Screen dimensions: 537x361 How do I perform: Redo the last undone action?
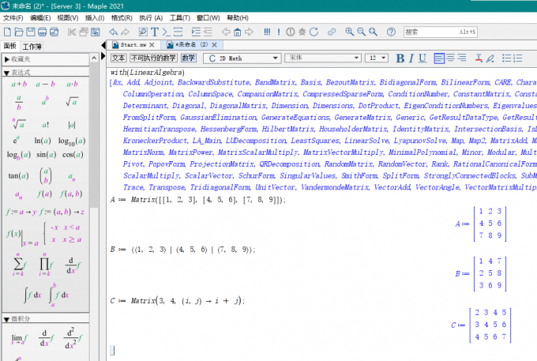coord(125,32)
